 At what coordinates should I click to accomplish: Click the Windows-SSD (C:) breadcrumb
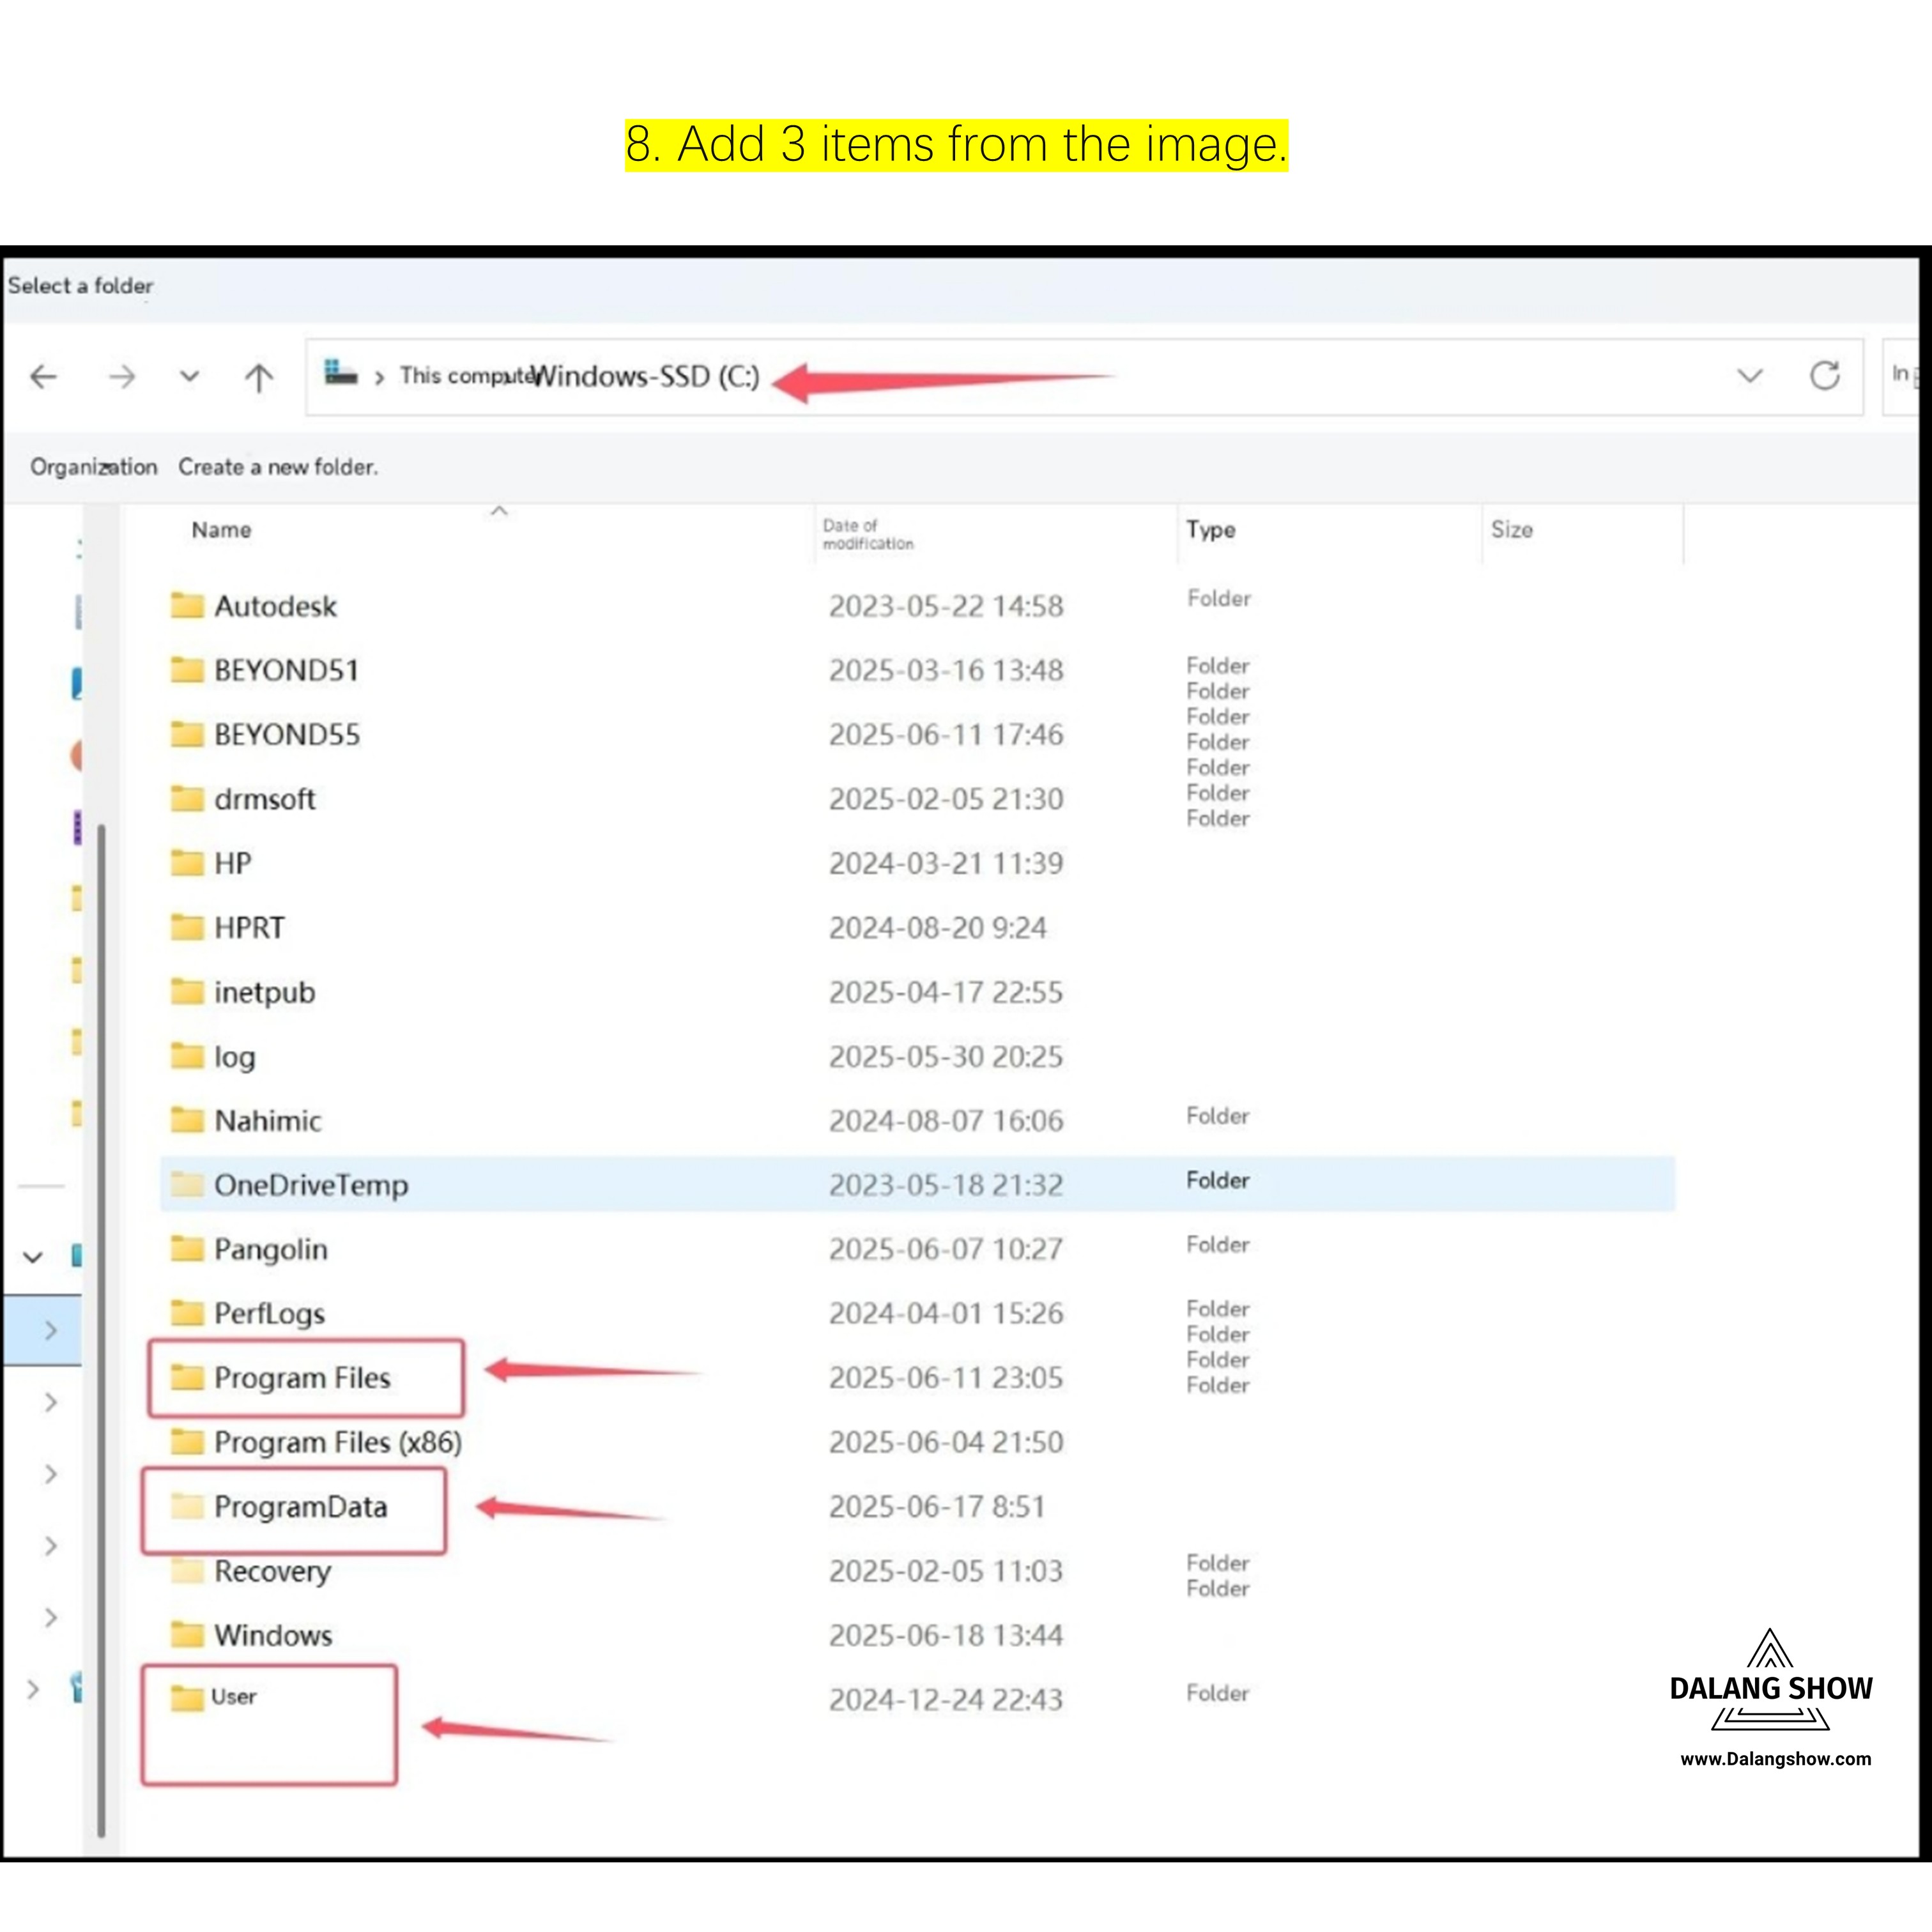pos(646,376)
